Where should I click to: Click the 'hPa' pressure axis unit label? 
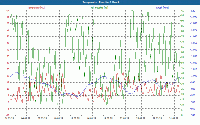click(x=193, y=11)
